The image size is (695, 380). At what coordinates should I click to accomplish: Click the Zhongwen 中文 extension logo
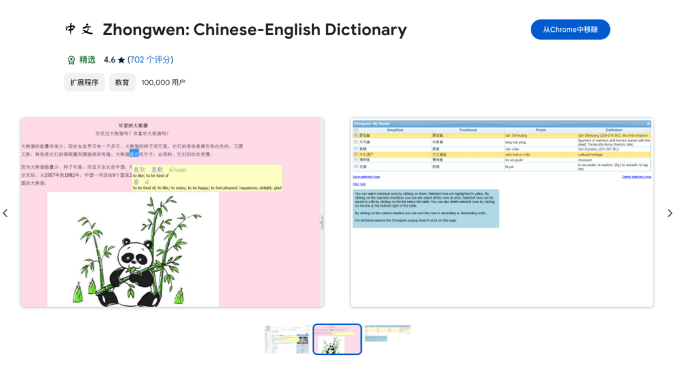80,29
